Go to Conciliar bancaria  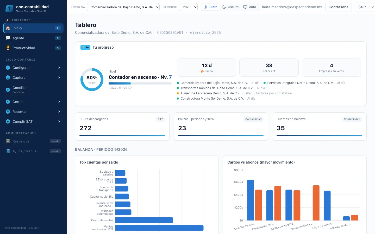(33, 90)
